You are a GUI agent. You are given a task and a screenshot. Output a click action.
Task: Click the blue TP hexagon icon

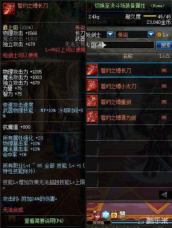(106, 215)
